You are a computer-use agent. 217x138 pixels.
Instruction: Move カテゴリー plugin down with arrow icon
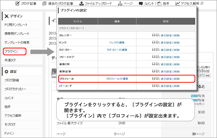[x=157, y=49]
